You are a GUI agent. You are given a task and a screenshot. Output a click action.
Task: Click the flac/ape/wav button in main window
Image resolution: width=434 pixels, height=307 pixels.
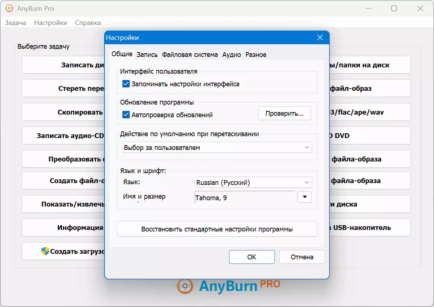[370, 112]
